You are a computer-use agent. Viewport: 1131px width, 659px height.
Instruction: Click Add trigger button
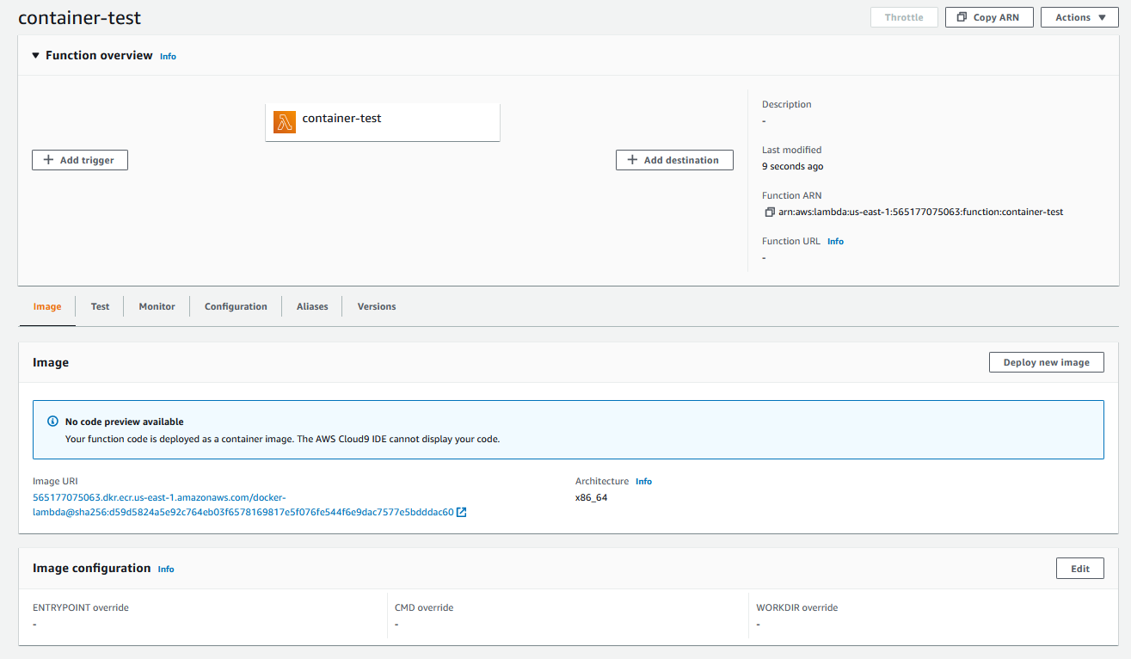tap(80, 160)
